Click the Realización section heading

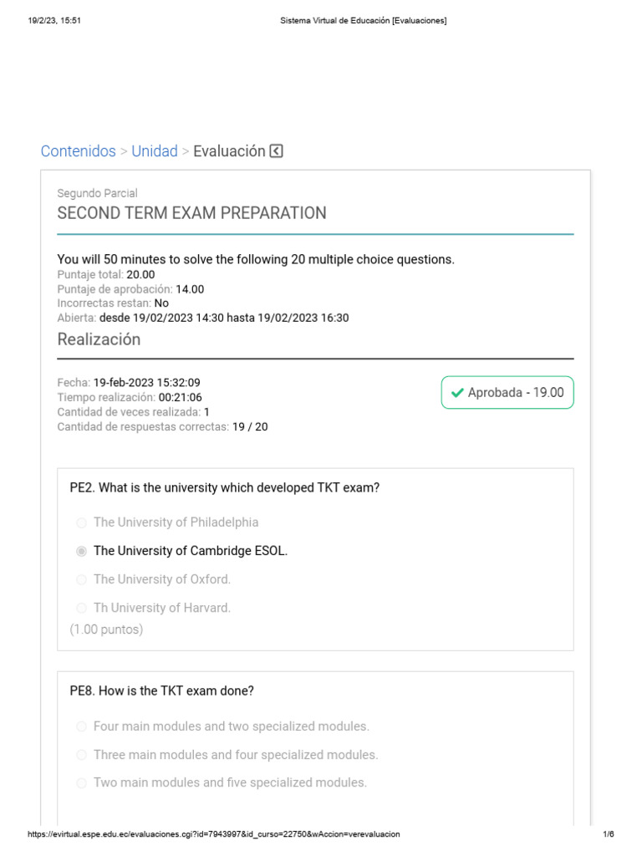[x=99, y=339]
